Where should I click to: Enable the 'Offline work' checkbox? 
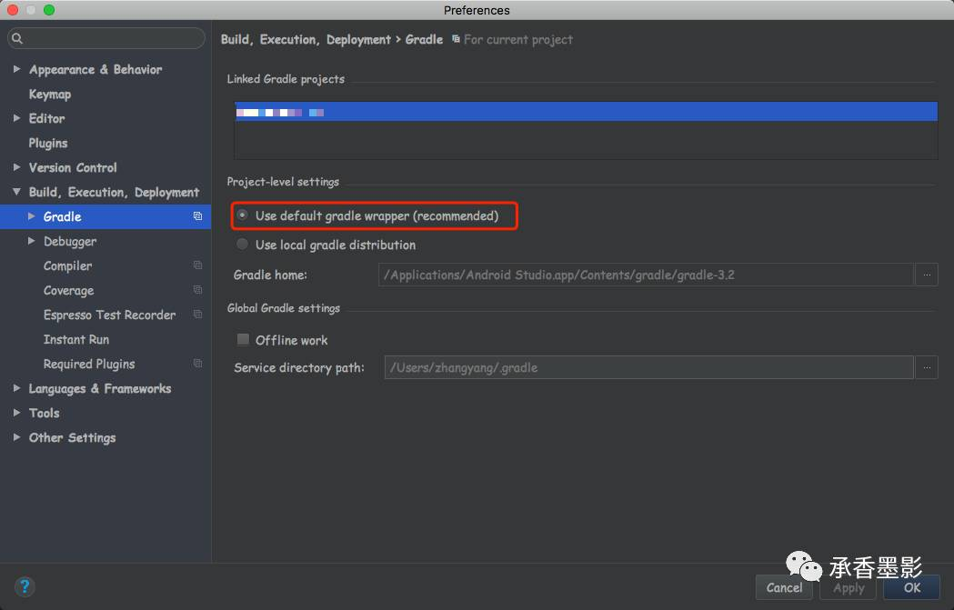pos(243,339)
